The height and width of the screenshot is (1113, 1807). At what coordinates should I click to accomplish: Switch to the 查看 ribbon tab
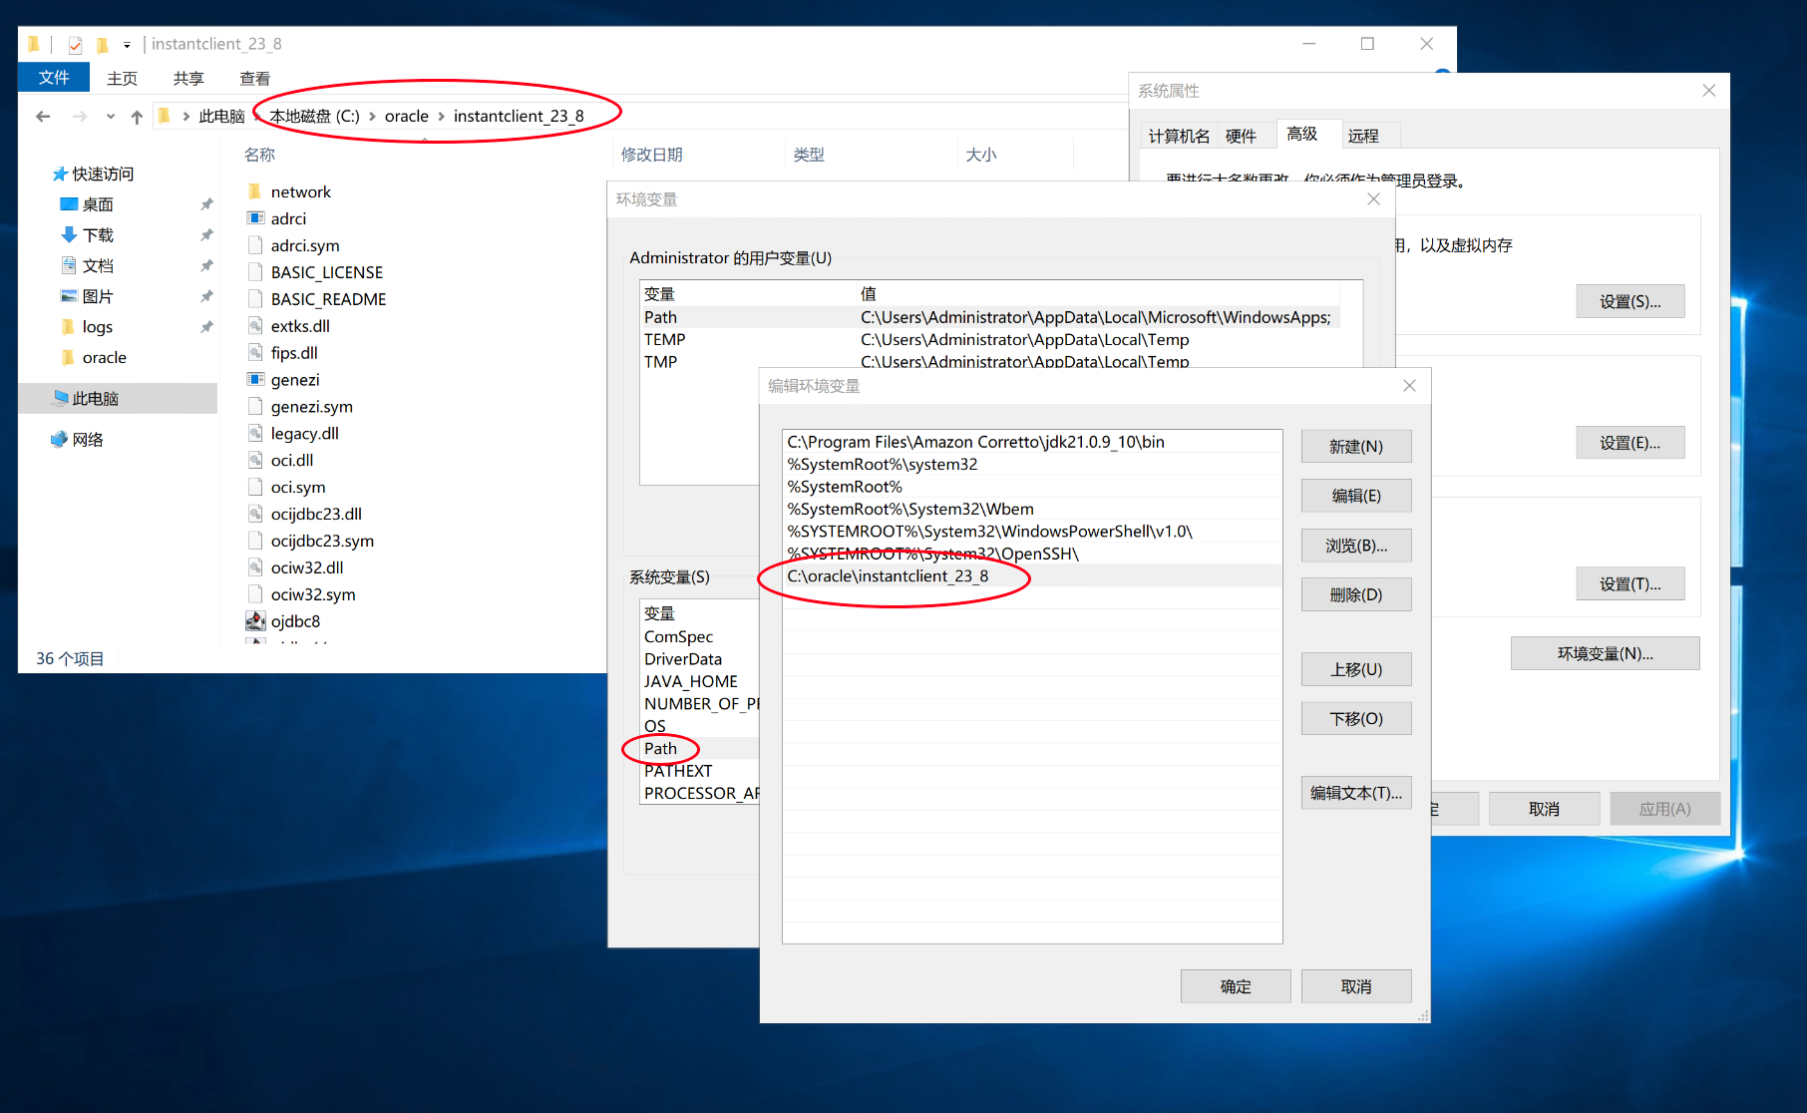(x=254, y=78)
